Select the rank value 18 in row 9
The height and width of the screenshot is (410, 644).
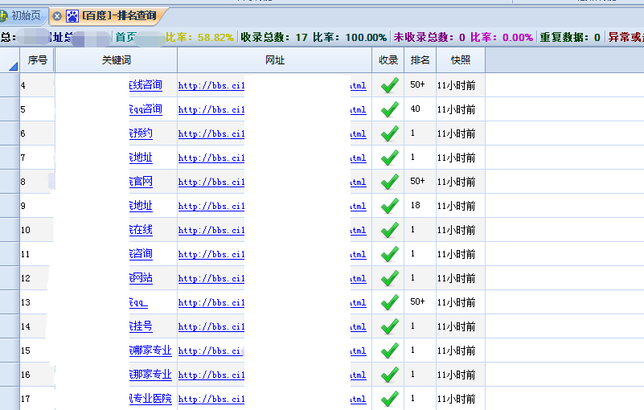[415, 206]
